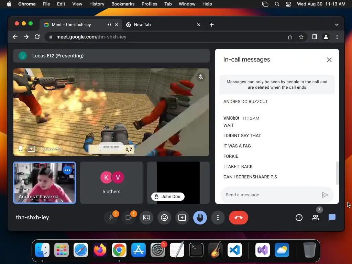352x264 pixels.
Task: Close the In-call messages panel
Action: pyautogui.click(x=329, y=60)
